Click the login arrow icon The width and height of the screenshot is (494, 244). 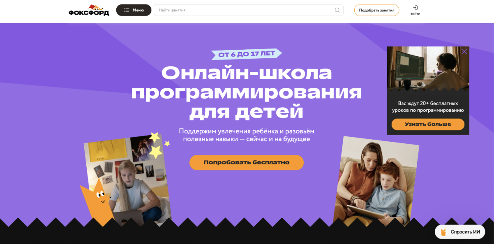coord(415,8)
